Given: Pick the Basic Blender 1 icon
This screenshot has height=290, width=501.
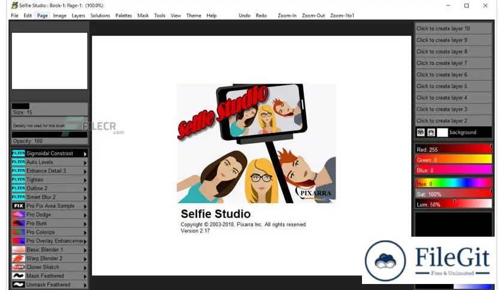Looking at the screenshot, I should coord(18,249).
